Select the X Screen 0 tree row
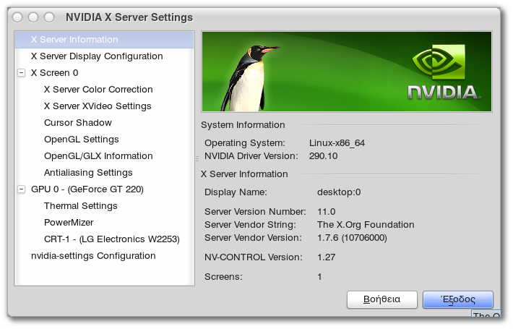The width and height of the screenshot is (513, 329). (x=104, y=73)
